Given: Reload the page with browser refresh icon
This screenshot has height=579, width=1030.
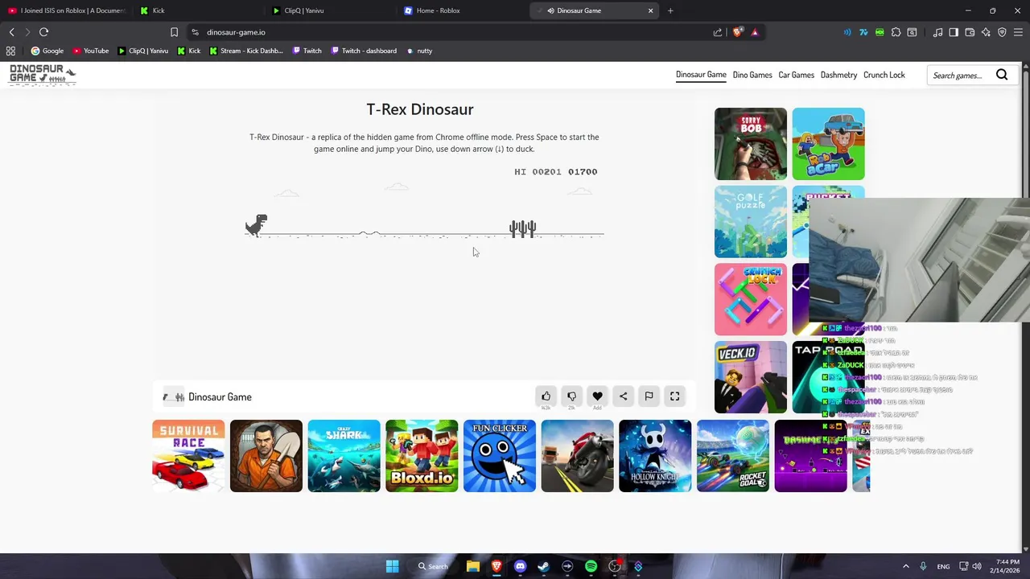Looking at the screenshot, I should pos(43,32).
